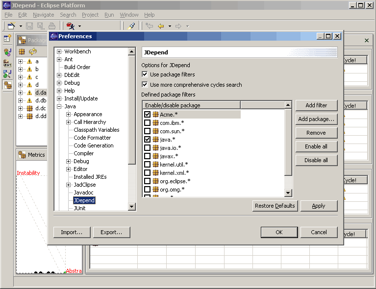Click the Enable all button
The width and height of the screenshot is (376, 289).
tap(316, 146)
